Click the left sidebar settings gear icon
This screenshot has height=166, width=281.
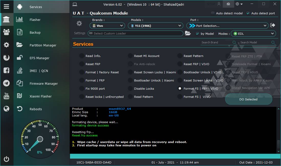point(6,45)
